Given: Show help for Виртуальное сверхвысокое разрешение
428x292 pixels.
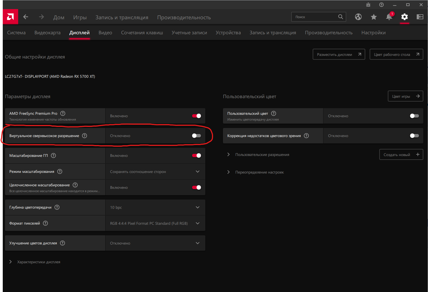Looking at the screenshot, I should tap(84, 136).
